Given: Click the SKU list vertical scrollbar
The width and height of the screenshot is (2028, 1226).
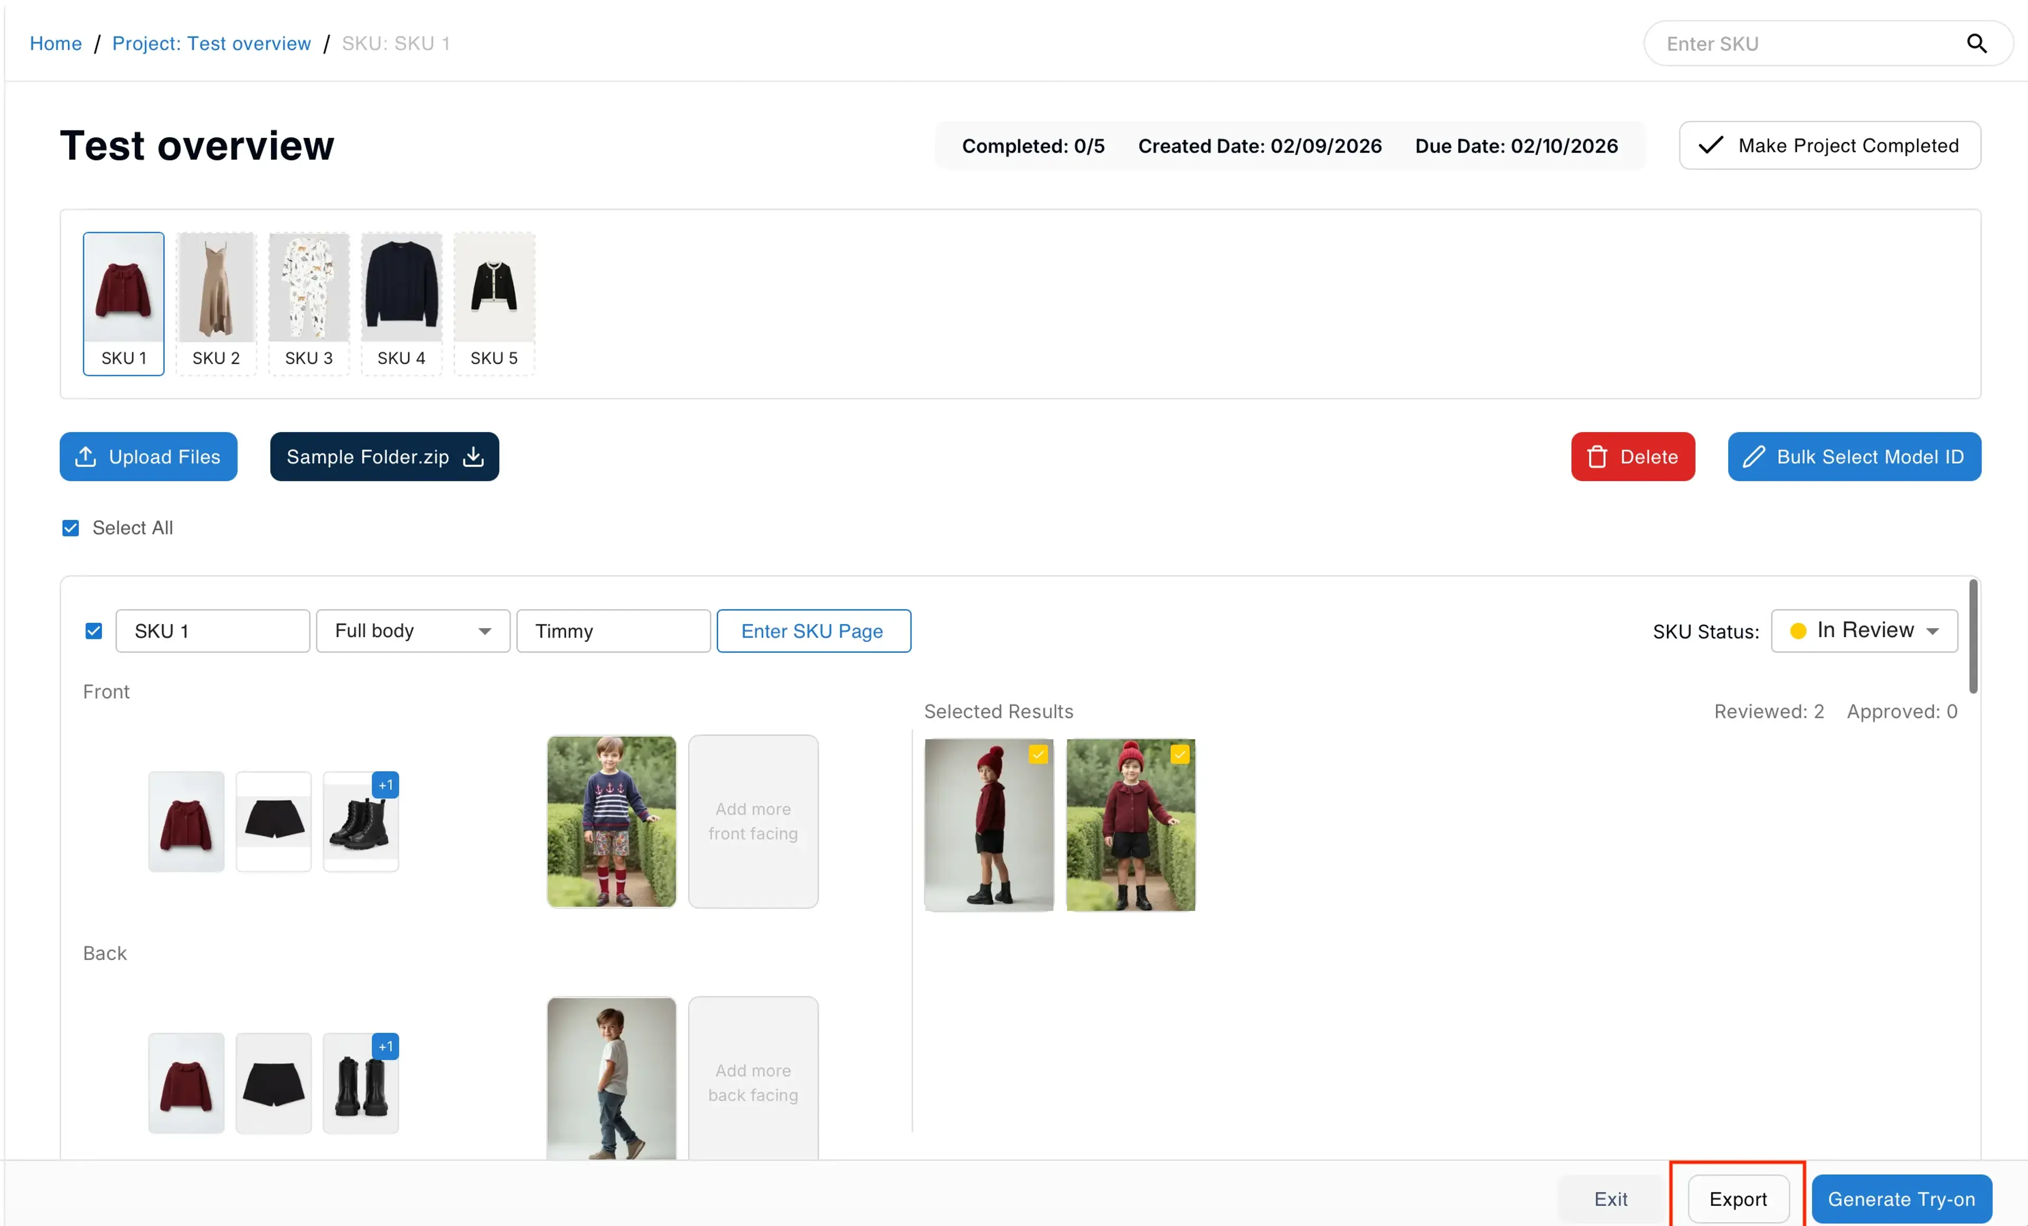Looking at the screenshot, I should pyautogui.click(x=1973, y=636).
